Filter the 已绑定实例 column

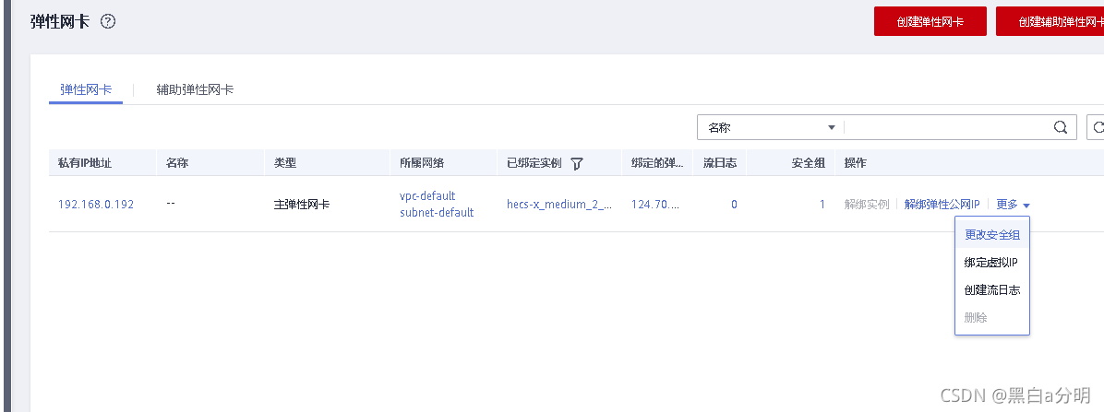pos(577,164)
